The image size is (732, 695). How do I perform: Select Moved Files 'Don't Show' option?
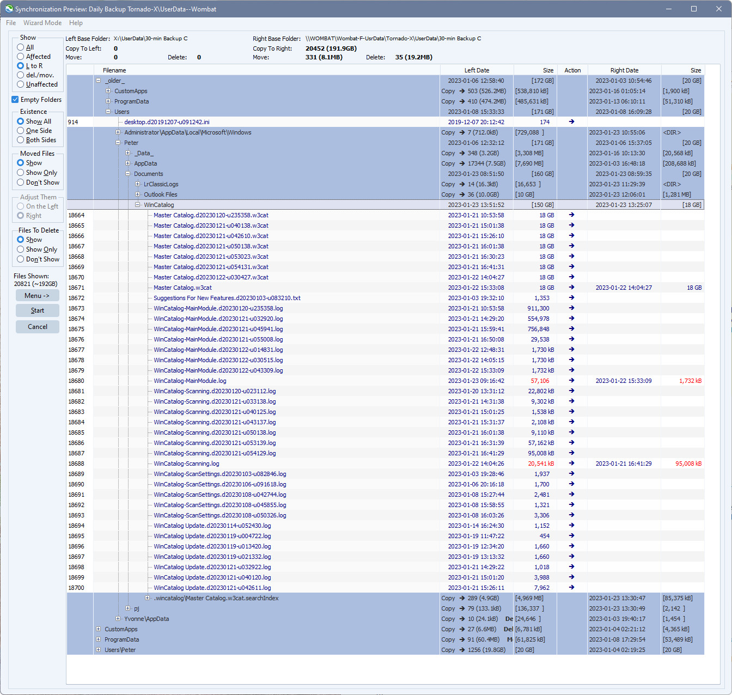coord(21,182)
